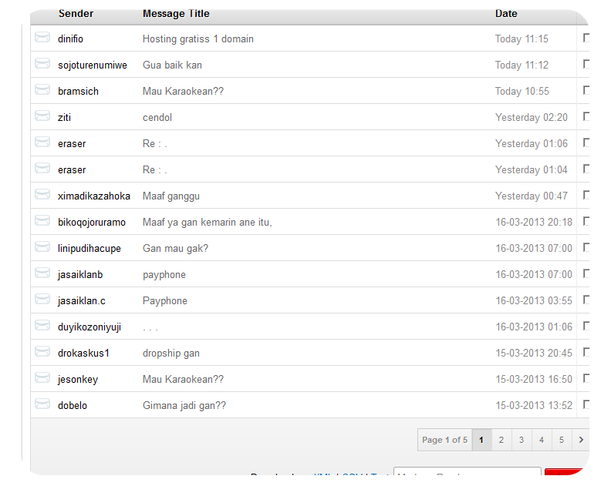
Task: Tick the checkbox for Gan mau gak?
Action: click(x=586, y=247)
